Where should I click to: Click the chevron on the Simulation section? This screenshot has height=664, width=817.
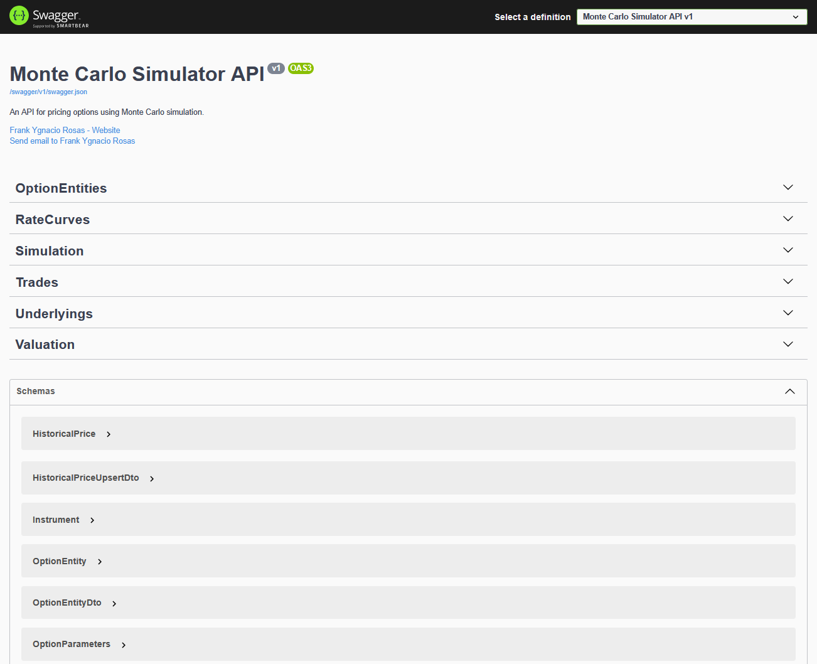pos(788,250)
